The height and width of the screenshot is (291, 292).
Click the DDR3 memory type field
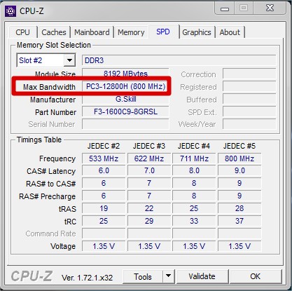click(x=179, y=60)
